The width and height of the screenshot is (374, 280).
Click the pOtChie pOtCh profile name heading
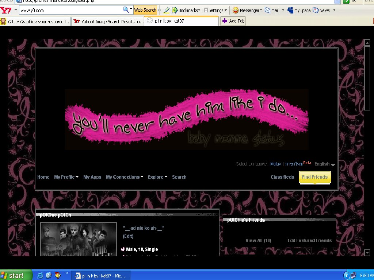[56, 215]
